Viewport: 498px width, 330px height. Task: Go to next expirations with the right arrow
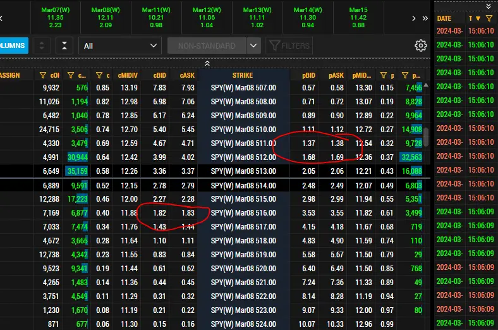tap(413, 18)
